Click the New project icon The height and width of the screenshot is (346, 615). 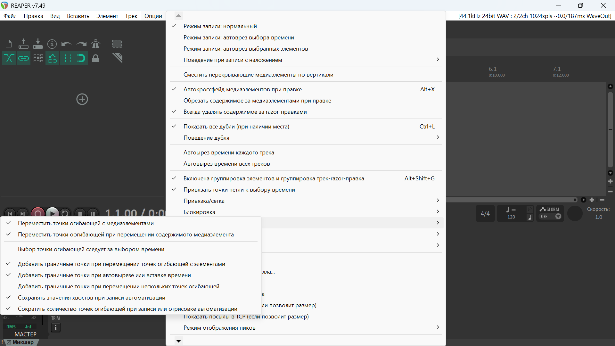point(9,44)
